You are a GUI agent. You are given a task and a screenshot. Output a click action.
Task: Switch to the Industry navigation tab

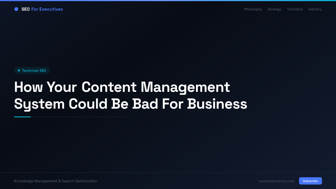(315, 9)
